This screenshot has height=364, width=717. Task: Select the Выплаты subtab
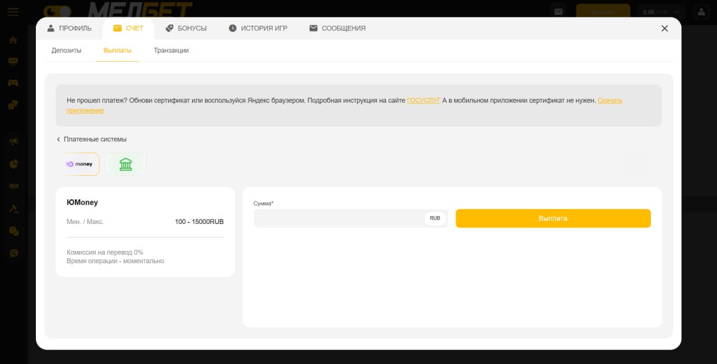[118, 50]
